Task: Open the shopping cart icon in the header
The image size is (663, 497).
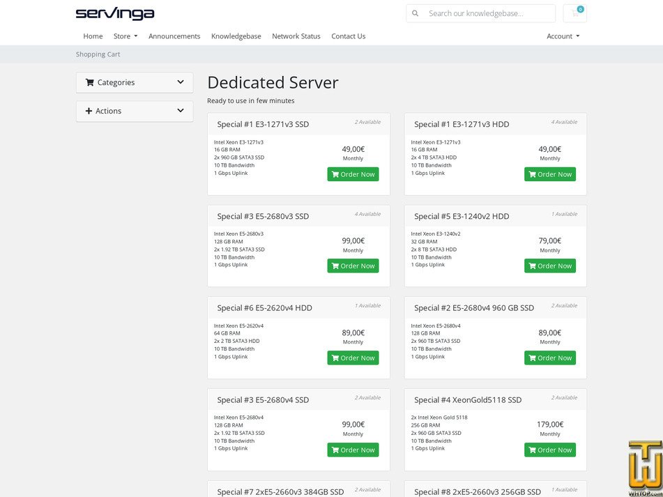Action: point(574,13)
